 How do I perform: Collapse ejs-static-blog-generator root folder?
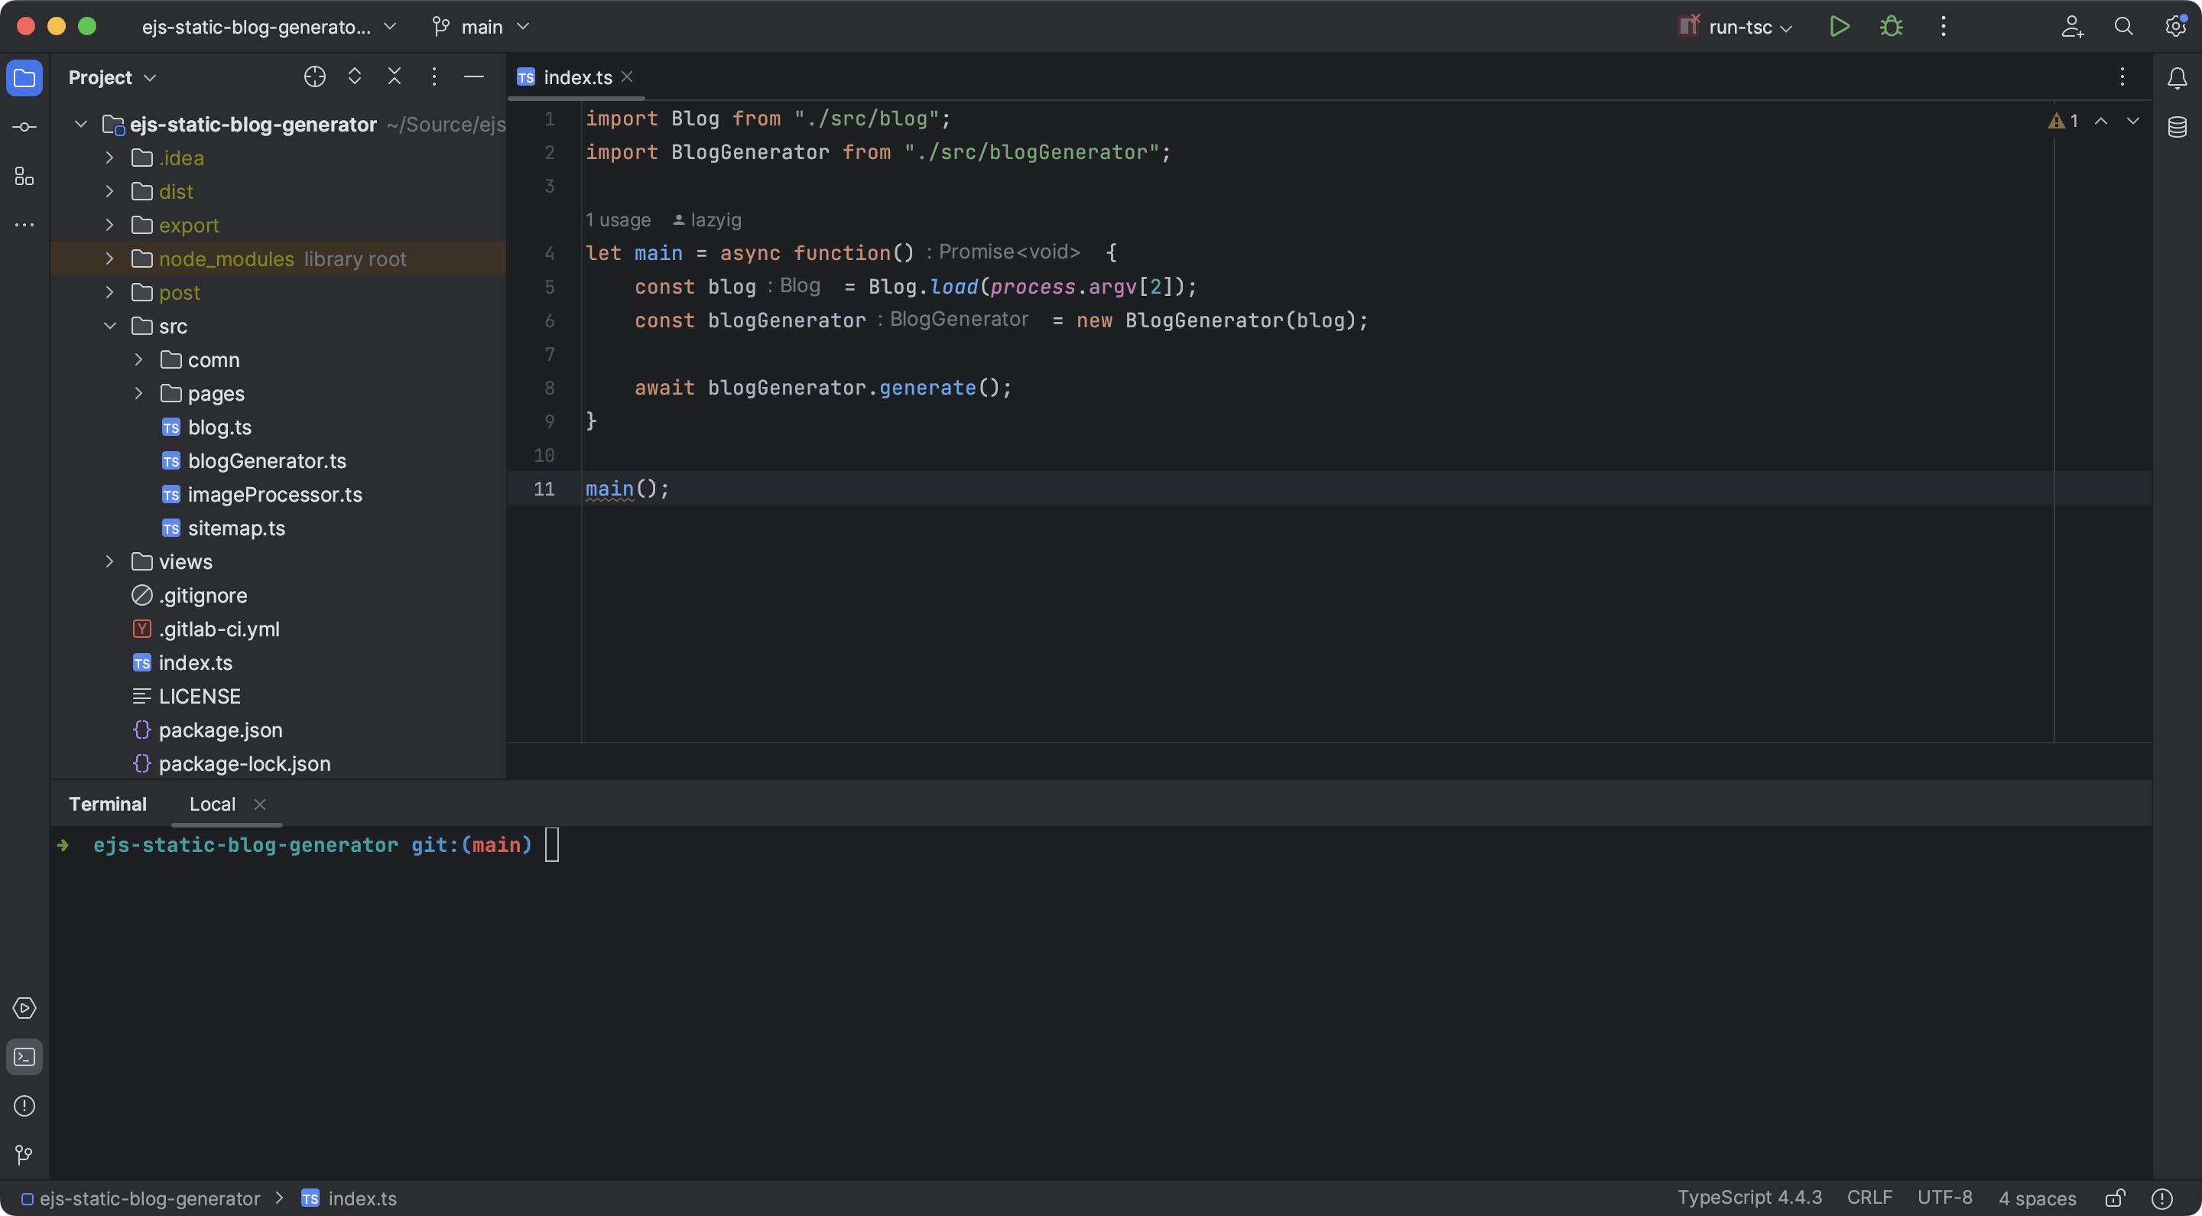pyautogui.click(x=80, y=125)
